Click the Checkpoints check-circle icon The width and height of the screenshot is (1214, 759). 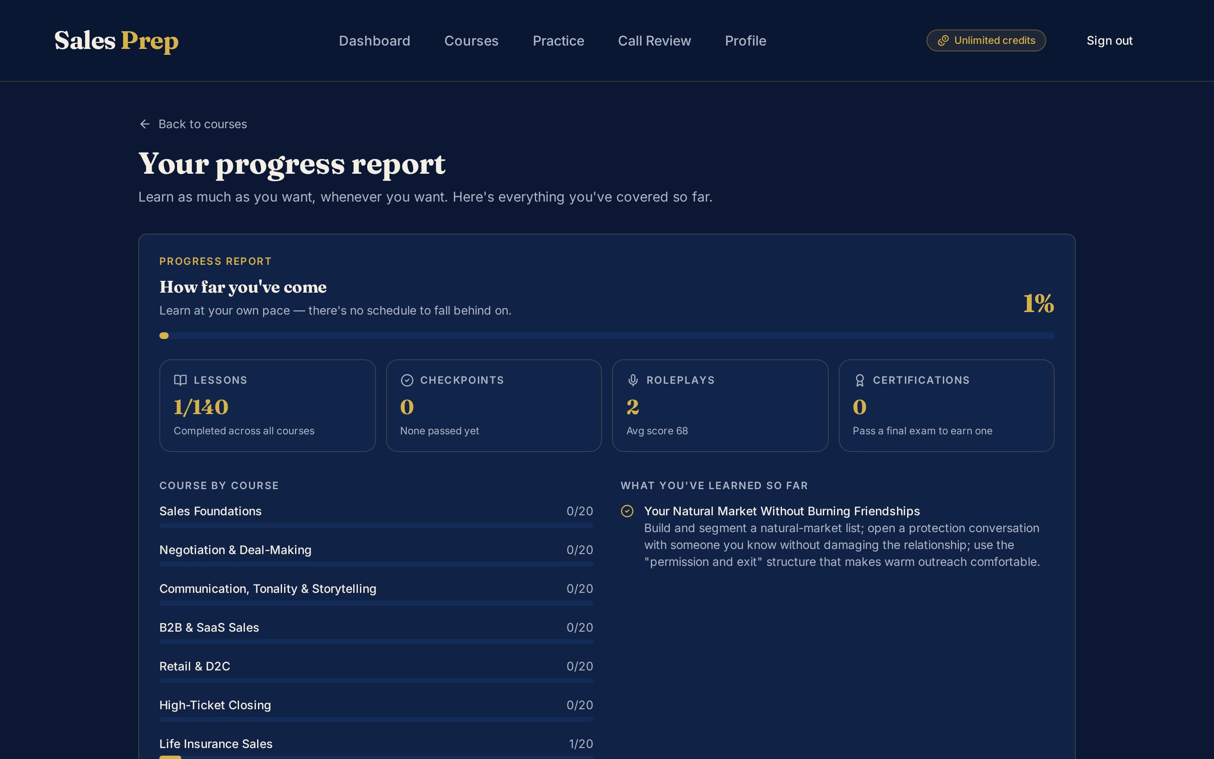click(407, 380)
